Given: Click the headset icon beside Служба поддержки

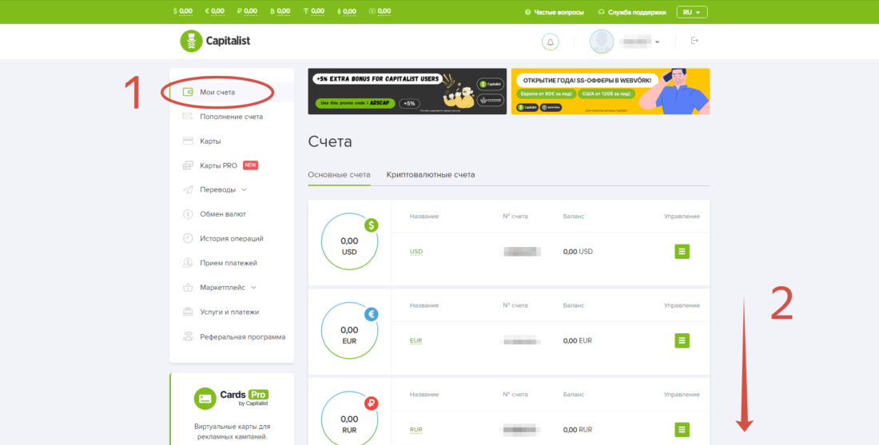Looking at the screenshot, I should pos(602,12).
